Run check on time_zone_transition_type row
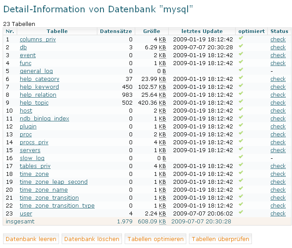The height and width of the screenshot is (248, 292). (278, 206)
